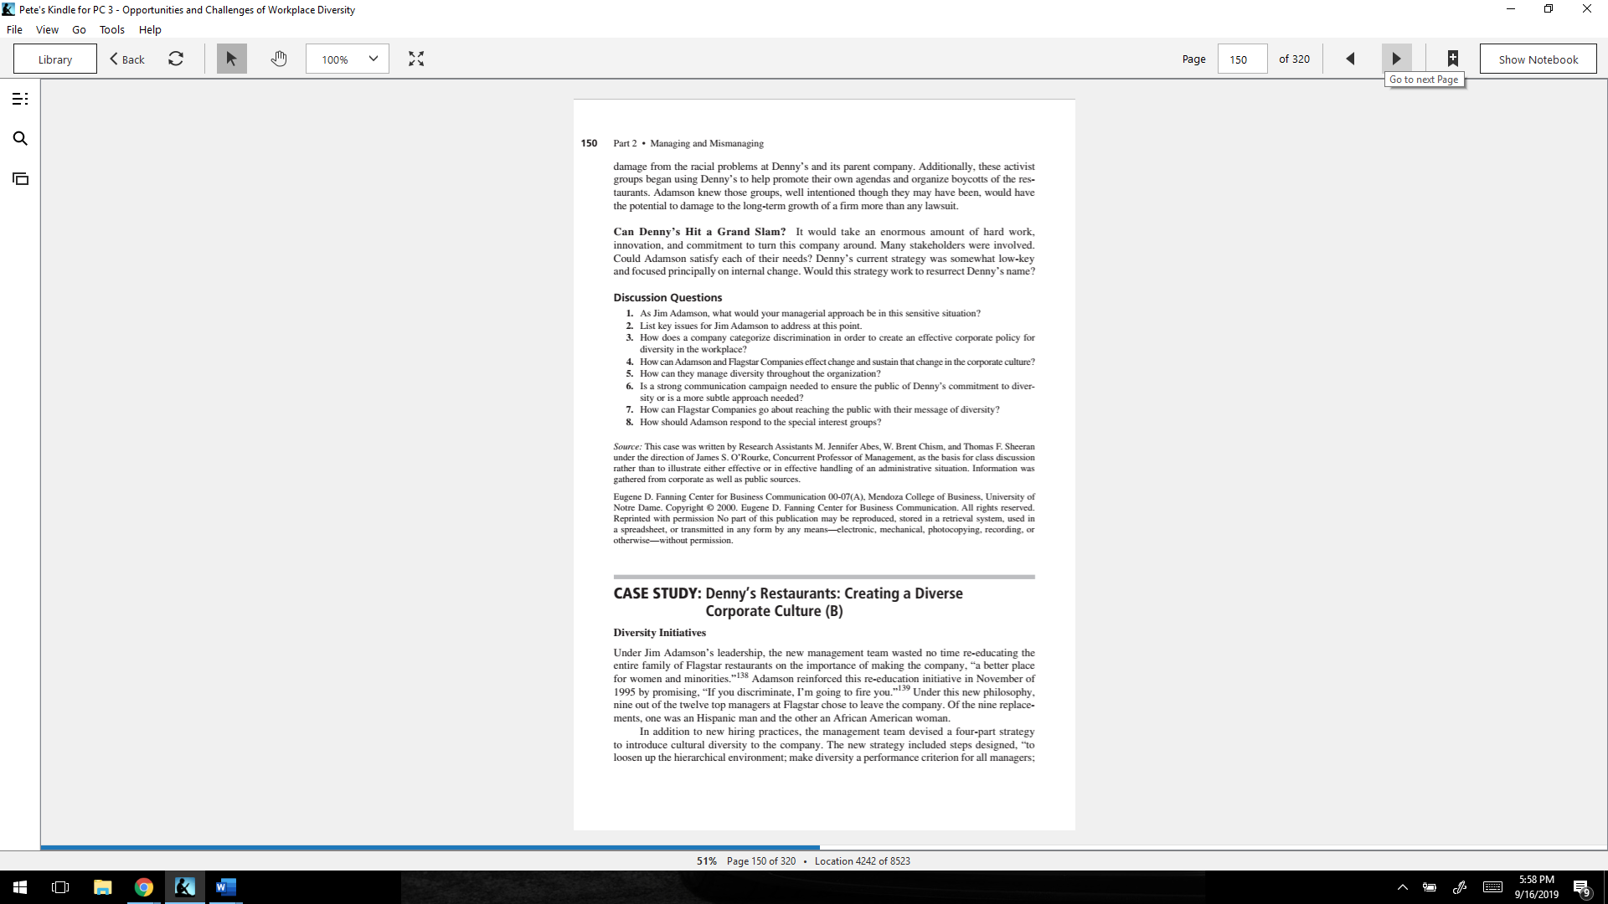The height and width of the screenshot is (904, 1608).
Task: Open the search magnifier in sidebar
Action: point(20,138)
